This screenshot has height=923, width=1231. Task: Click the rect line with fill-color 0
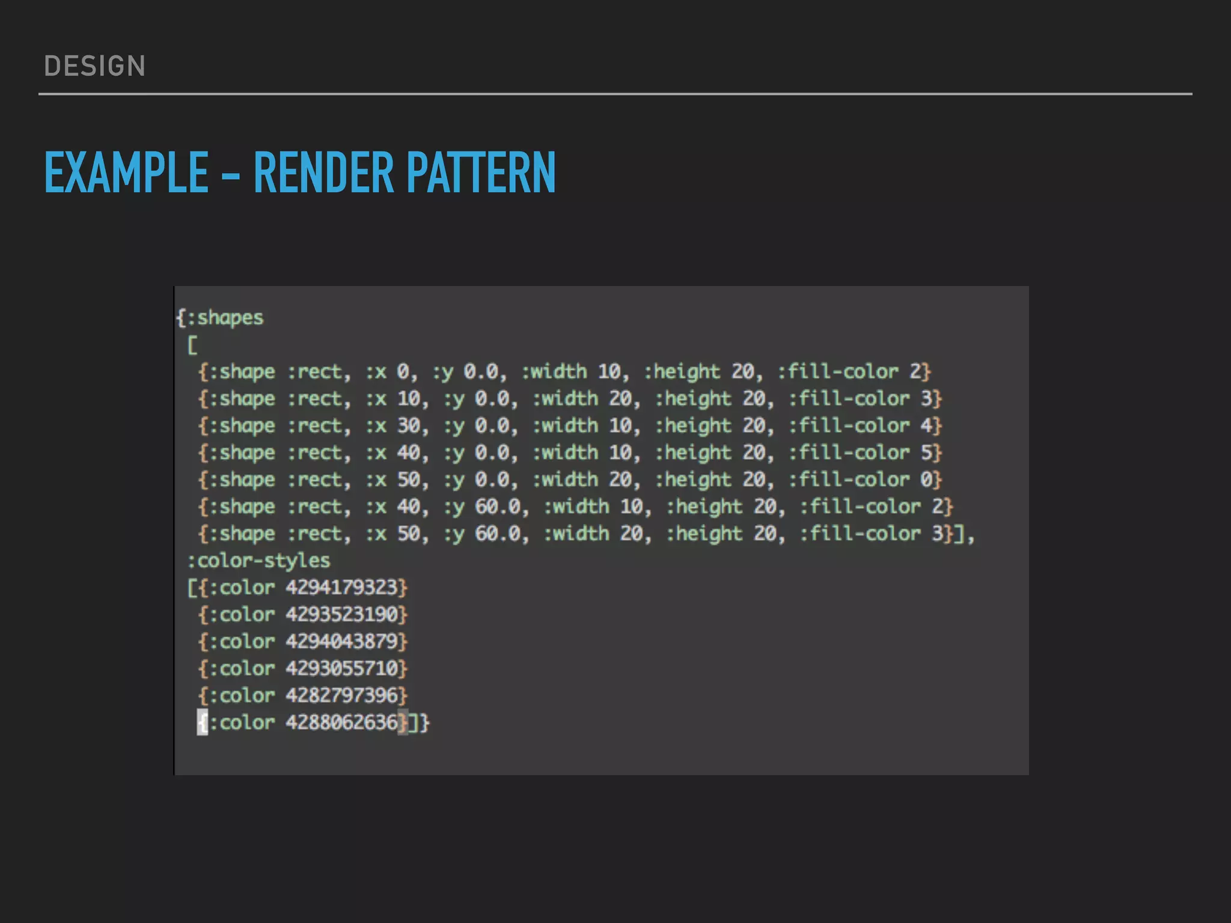pos(570,480)
